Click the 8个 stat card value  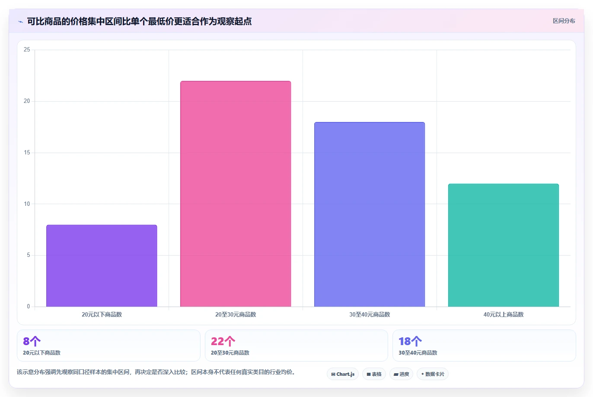(x=32, y=341)
